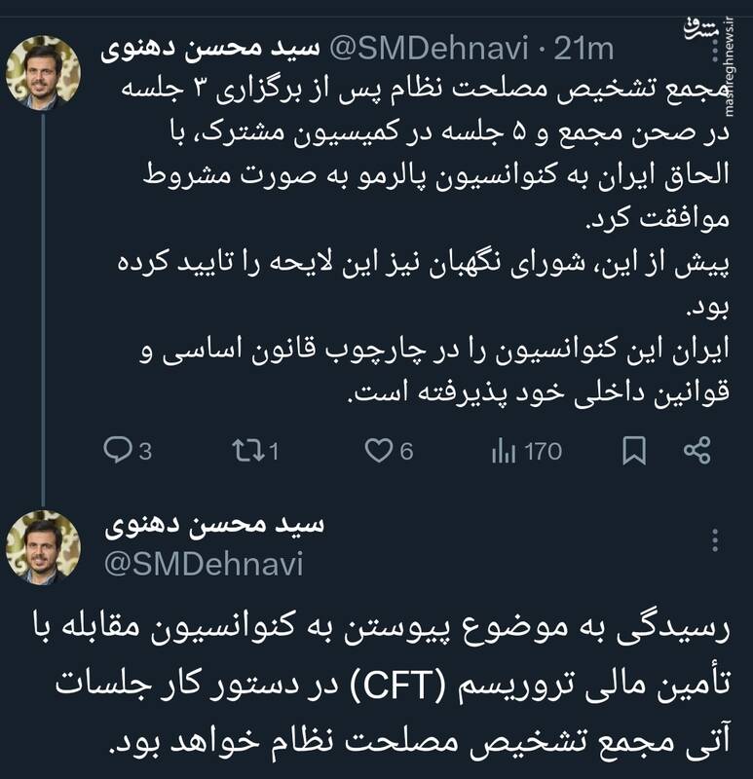Retweet the post about Palermo convention

(247, 448)
